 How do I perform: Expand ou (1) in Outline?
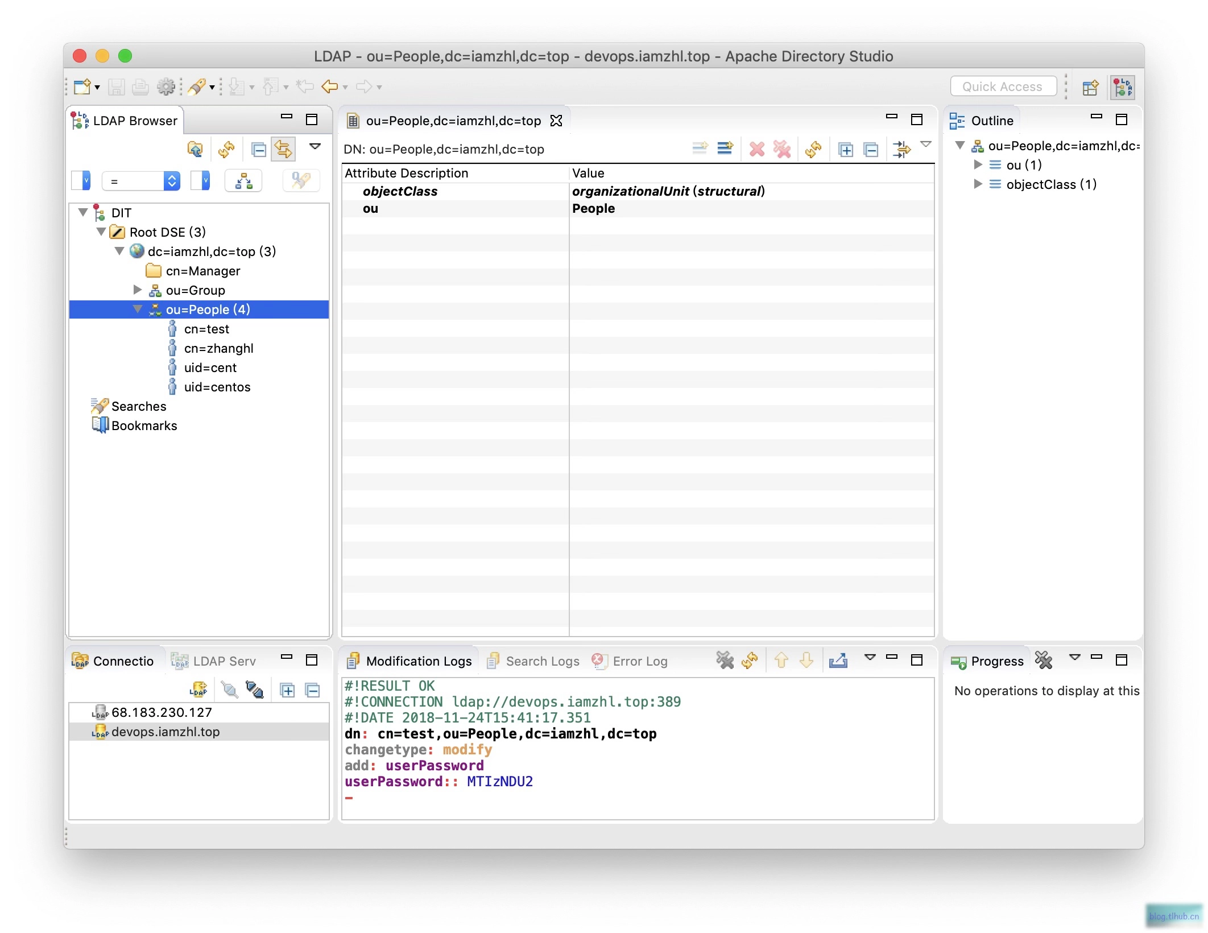click(978, 165)
